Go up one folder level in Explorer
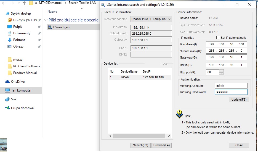This screenshot has width=258, height=152. coord(24,3)
